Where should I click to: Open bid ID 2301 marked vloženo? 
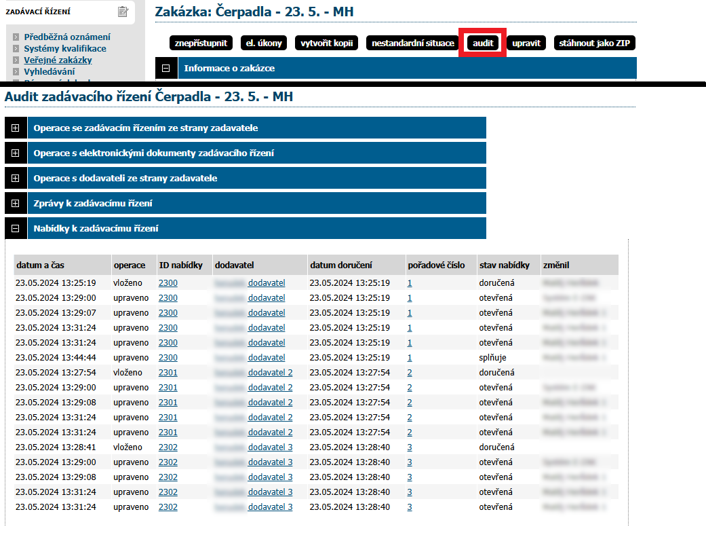pyautogui.click(x=168, y=373)
